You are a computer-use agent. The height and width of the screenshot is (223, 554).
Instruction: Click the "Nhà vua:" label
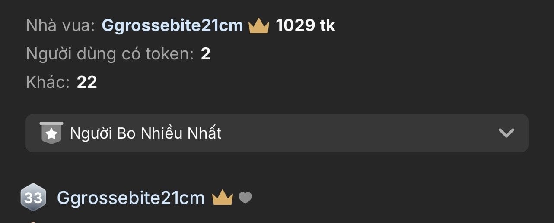point(60,26)
